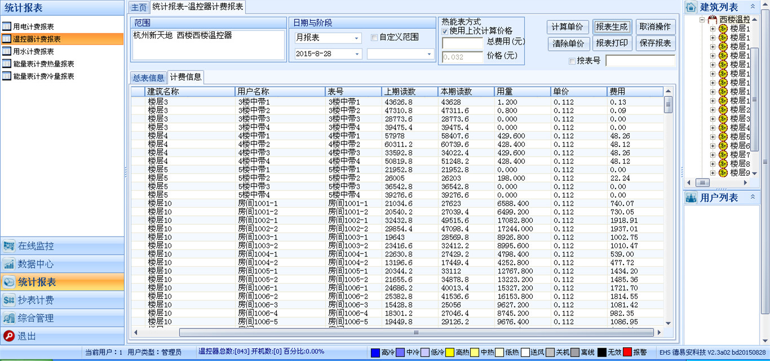Open 能量表计费冷量报表 report
The width and height of the screenshot is (770, 361).
coord(43,76)
